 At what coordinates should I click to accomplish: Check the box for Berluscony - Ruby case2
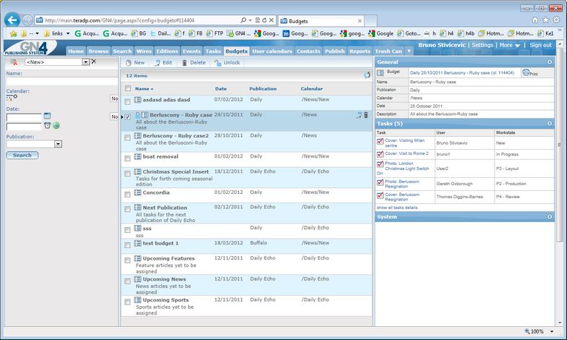pyautogui.click(x=127, y=137)
